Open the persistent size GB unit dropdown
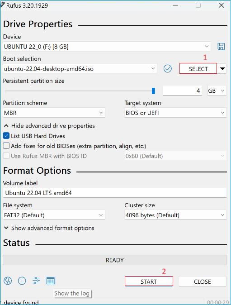The image size is (231, 305). (x=217, y=91)
